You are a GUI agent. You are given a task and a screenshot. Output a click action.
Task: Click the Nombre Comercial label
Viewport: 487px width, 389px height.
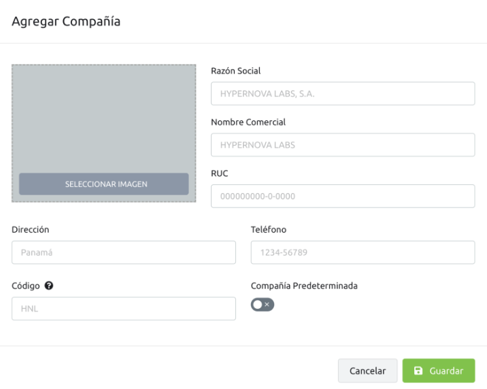[x=248, y=122]
